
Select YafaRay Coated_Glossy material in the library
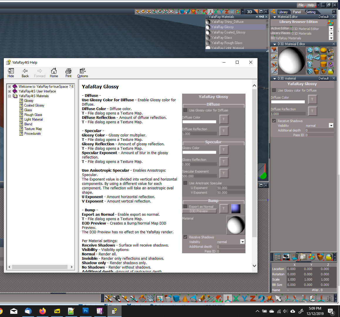click(x=228, y=32)
